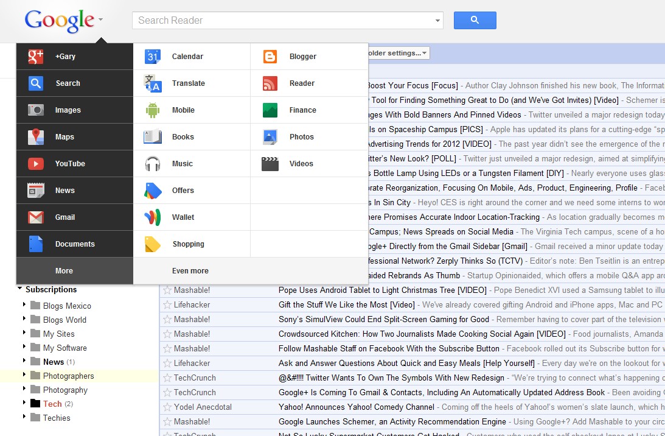
Task: Click the YouTube play icon
Action: 36,164
